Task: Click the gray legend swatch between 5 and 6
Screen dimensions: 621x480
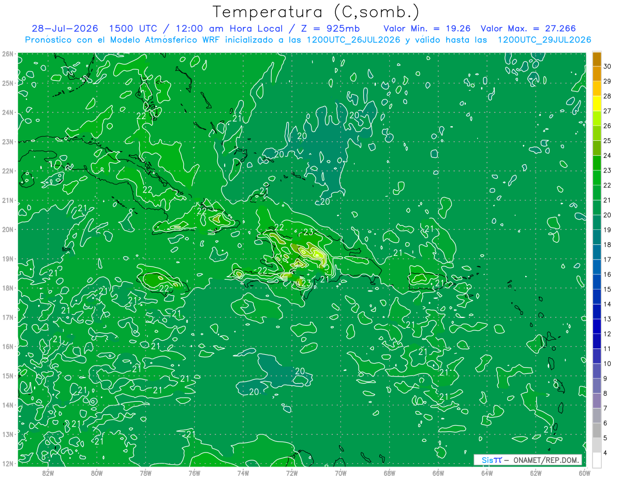Action: (597, 430)
